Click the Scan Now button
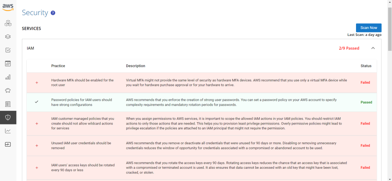Viewport: 392px width, 181px height. (x=369, y=27)
